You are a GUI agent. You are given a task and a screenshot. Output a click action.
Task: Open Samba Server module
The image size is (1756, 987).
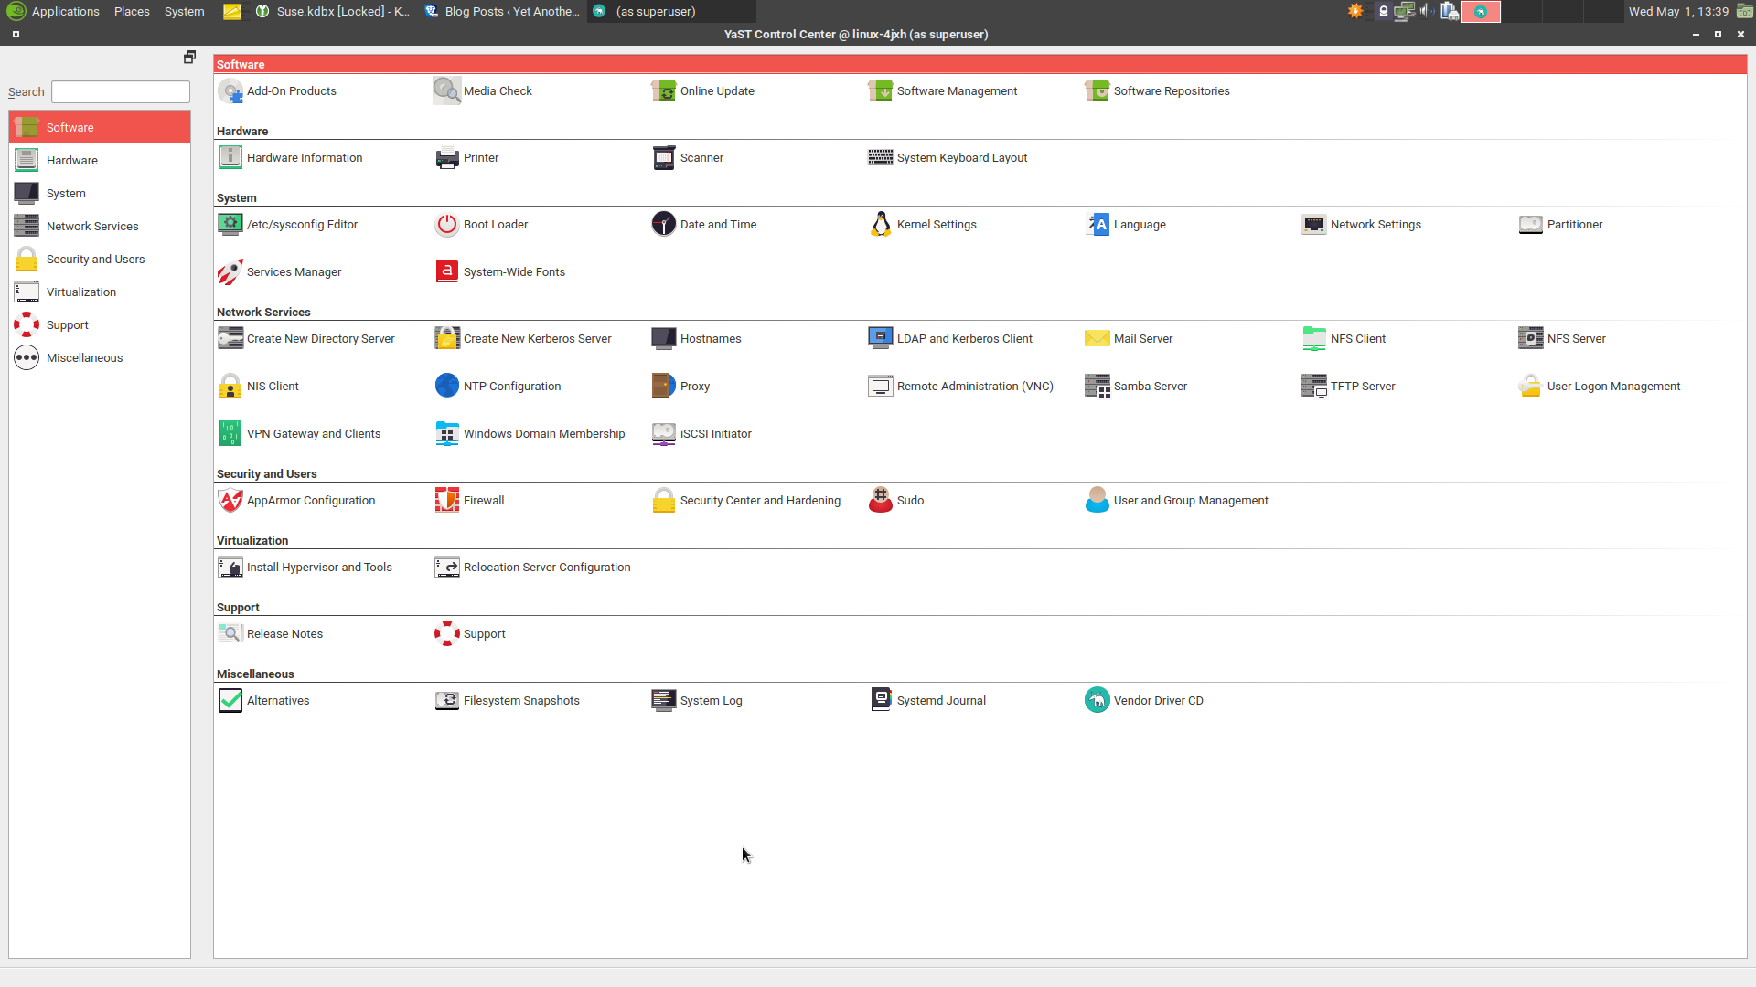click(1150, 386)
